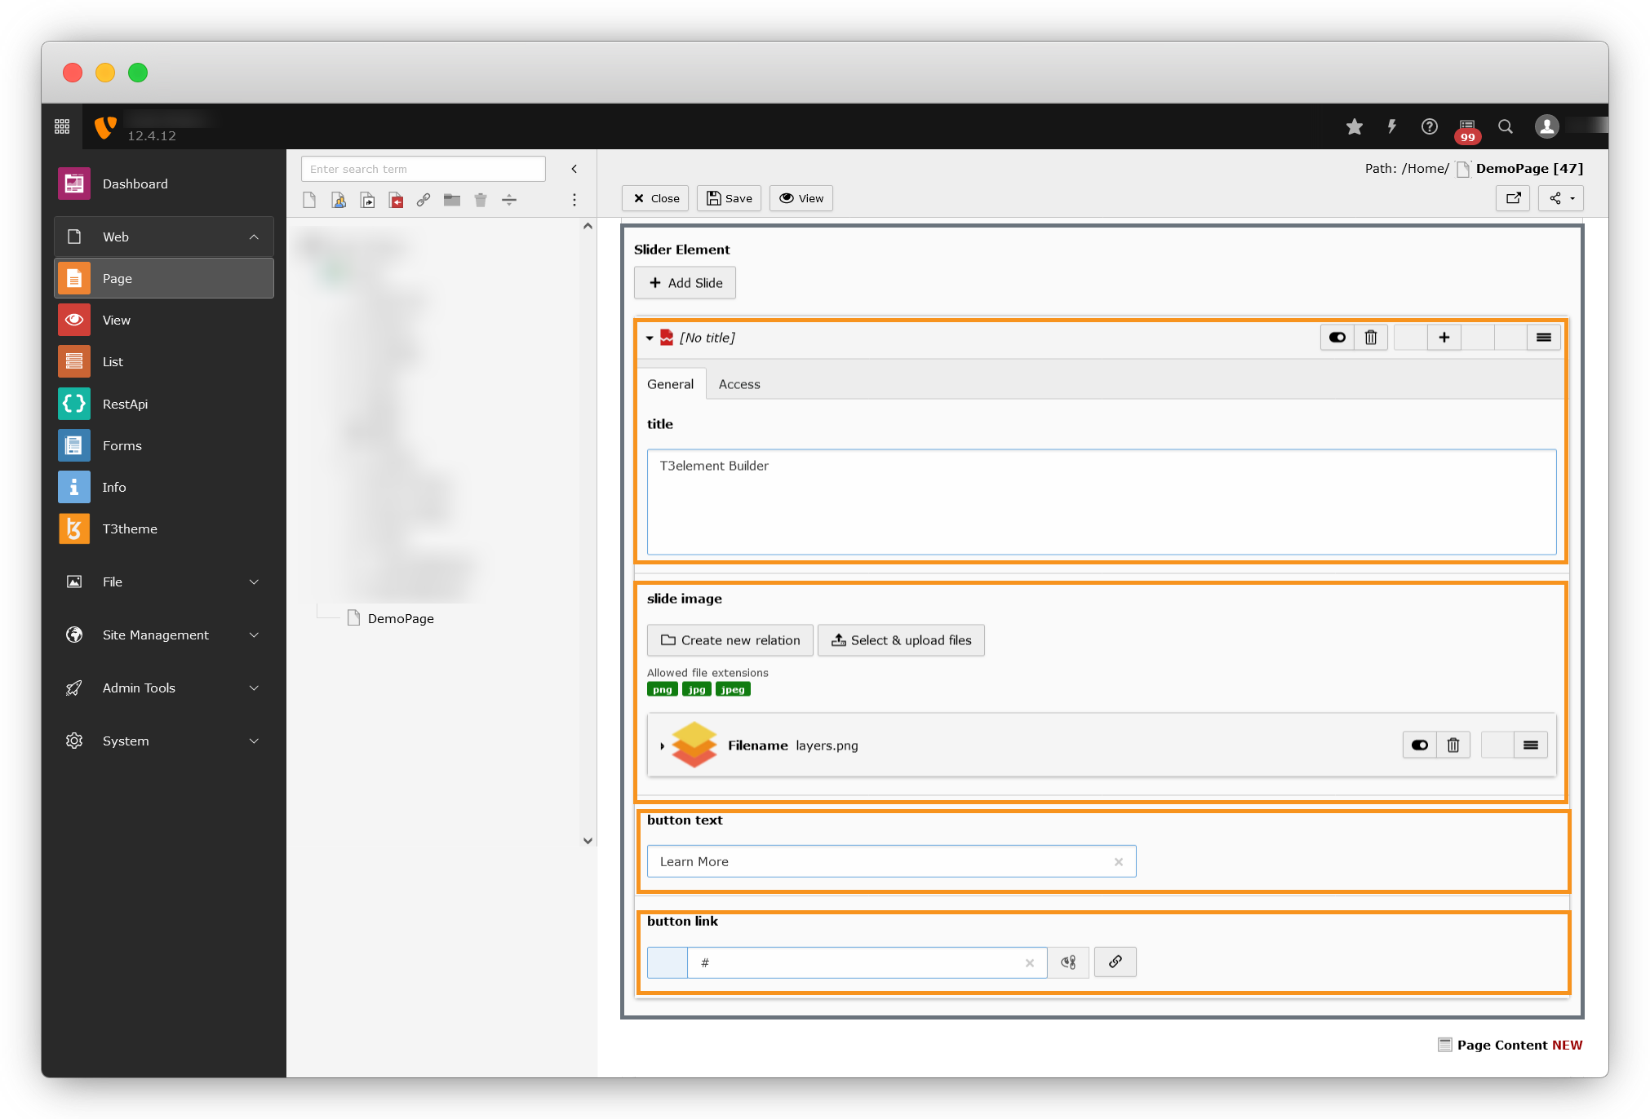1650x1119 pixels.
Task: Click the search magnifier in top bar
Action: pos(1506,126)
